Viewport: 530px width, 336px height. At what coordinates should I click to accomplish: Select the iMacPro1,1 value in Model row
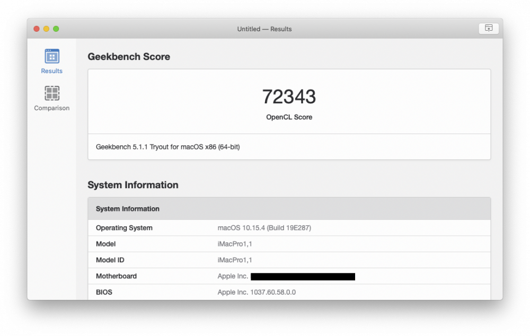click(235, 244)
